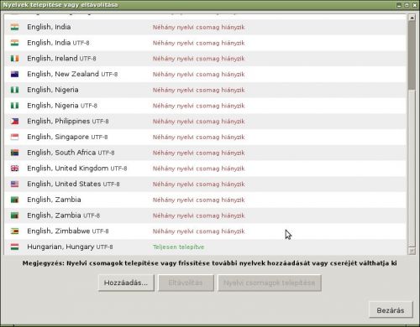Click the scrollbar down arrow
This screenshot has height=327, width=420.
coord(412,251)
